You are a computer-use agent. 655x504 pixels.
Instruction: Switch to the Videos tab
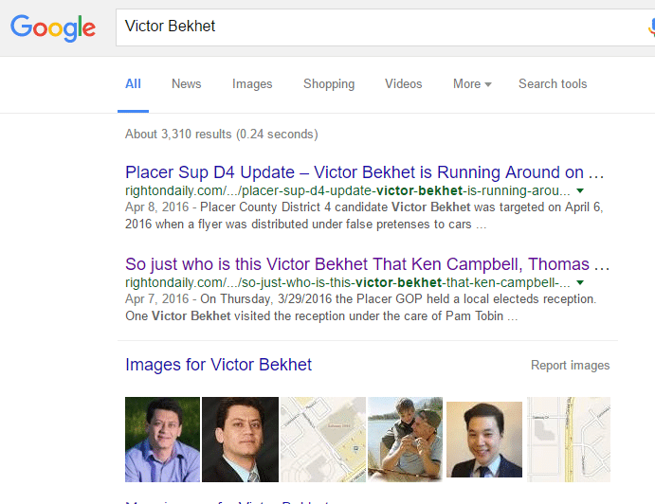pyautogui.click(x=403, y=83)
